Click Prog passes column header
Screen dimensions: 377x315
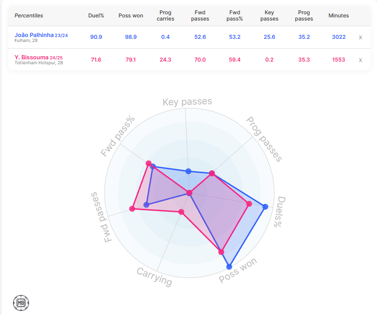tap(304, 16)
